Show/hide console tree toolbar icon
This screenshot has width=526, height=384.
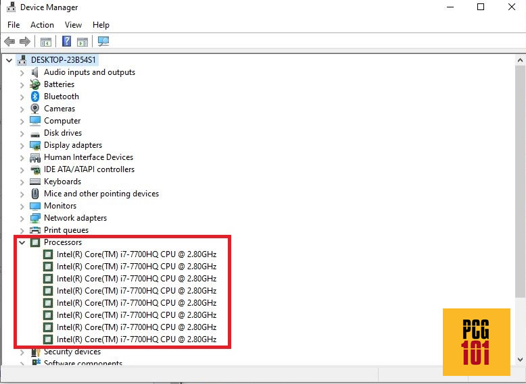pyautogui.click(x=45, y=42)
